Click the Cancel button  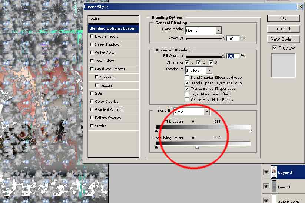pyautogui.click(x=284, y=29)
